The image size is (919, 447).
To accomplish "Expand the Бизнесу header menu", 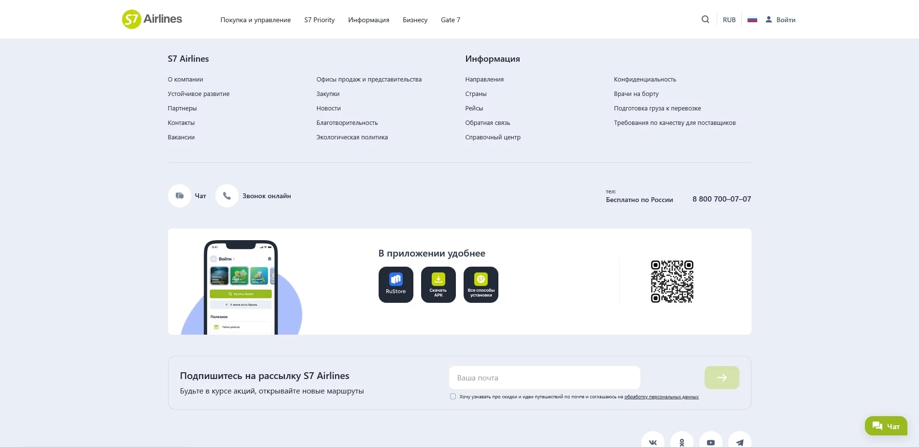I will pos(415,20).
